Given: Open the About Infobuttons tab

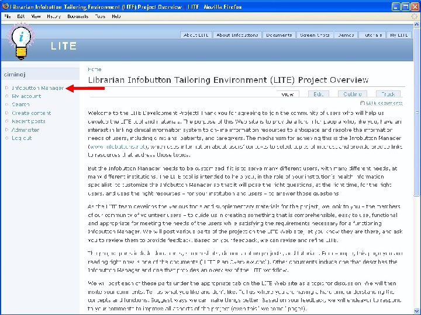Looking at the screenshot, I should (237, 35).
